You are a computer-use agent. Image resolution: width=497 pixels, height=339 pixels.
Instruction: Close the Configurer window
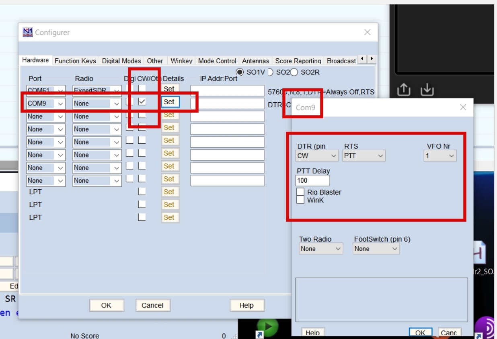point(367,32)
